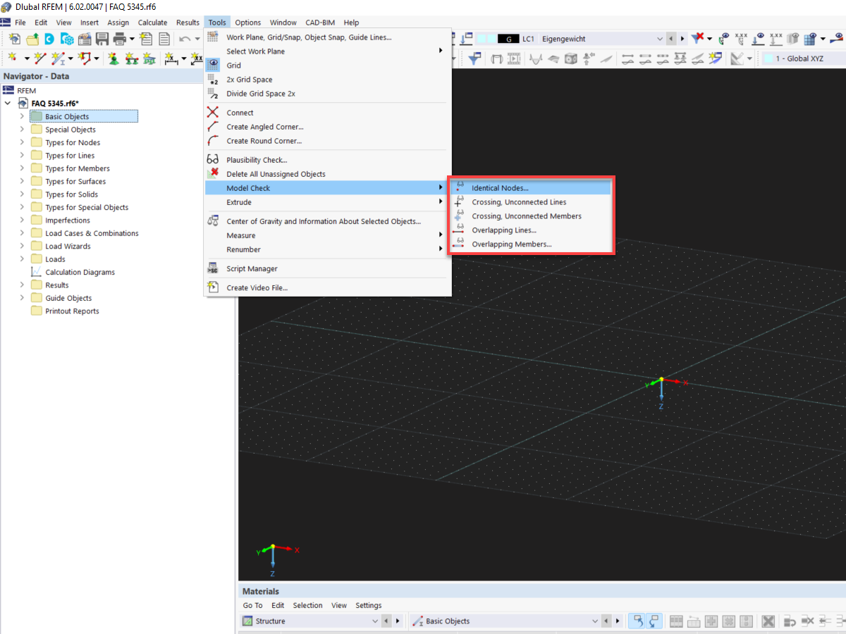
Task: Select the filter with red X icon
Action: [696, 39]
